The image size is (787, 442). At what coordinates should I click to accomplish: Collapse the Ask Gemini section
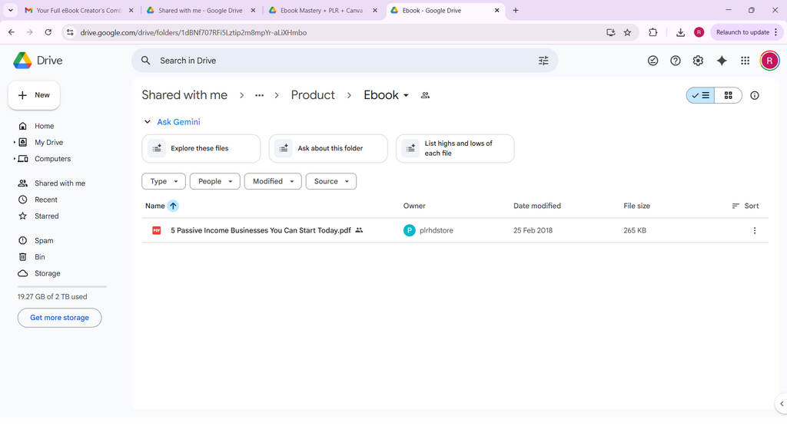[x=147, y=121]
